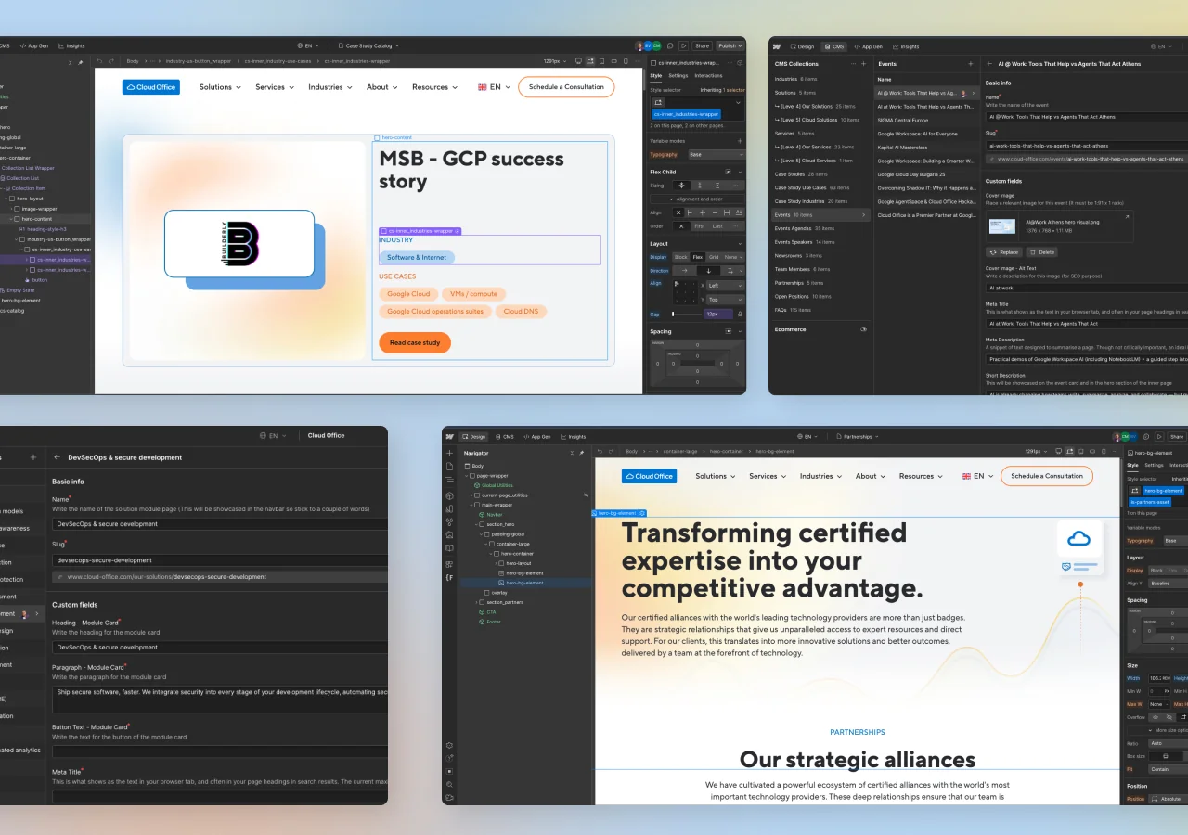Pin the Navigator panel in Partnerships window
The image size is (1188, 835).
tap(582, 453)
